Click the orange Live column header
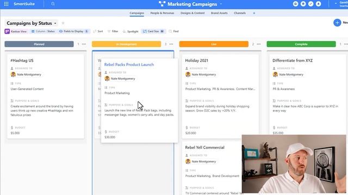 (214, 44)
